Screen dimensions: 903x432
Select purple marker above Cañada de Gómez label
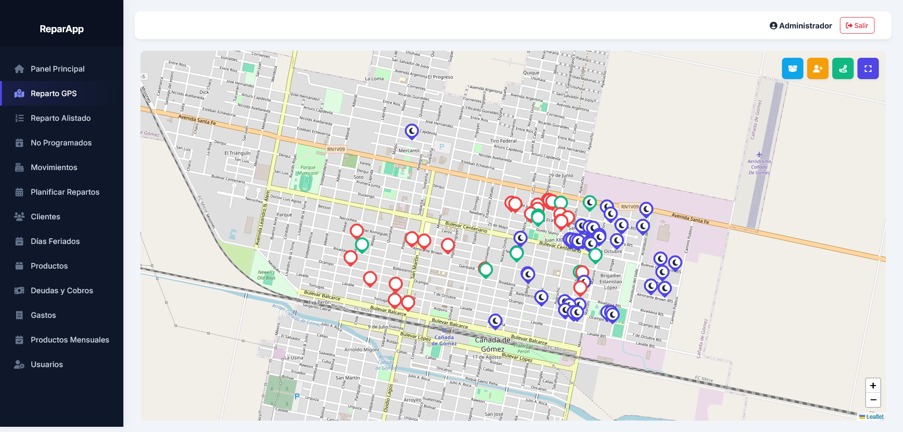click(x=495, y=322)
